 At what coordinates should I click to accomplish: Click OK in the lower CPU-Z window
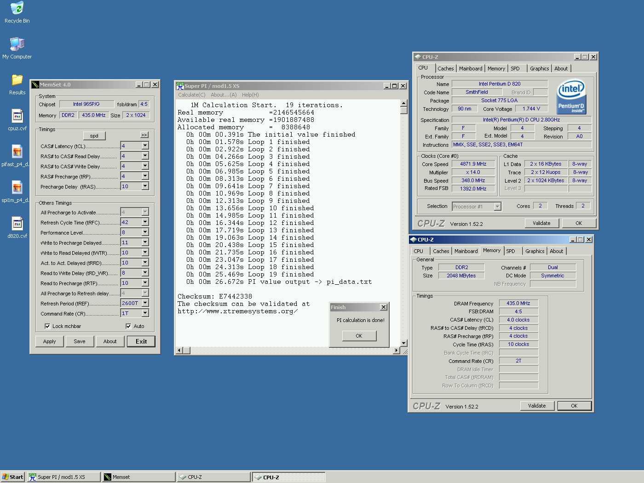click(574, 406)
